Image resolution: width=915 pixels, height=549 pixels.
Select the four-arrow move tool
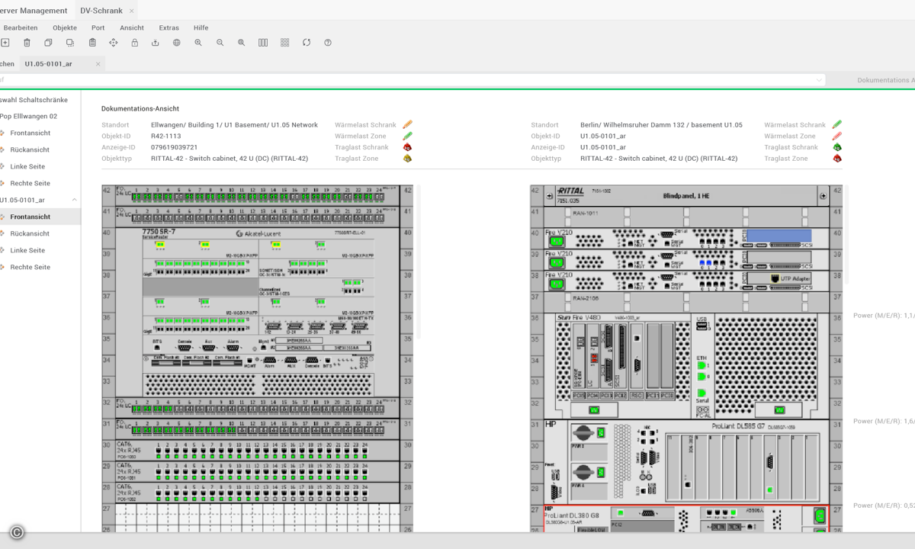(x=114, y=43)
